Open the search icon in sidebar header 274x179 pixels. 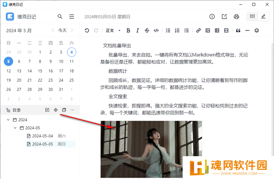click(x=60, y=16)
